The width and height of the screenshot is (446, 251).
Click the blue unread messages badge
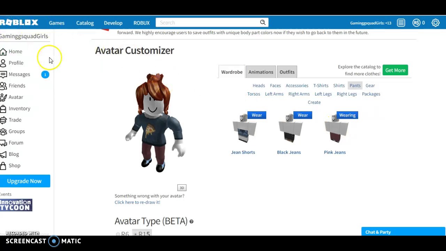pyautogui.click(x=45, y=74)
